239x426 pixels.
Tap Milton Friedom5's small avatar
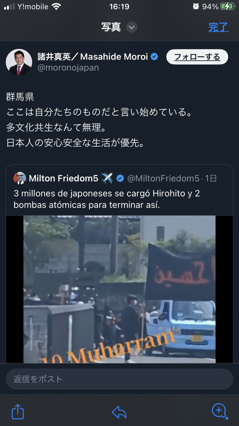click(20, 178)
